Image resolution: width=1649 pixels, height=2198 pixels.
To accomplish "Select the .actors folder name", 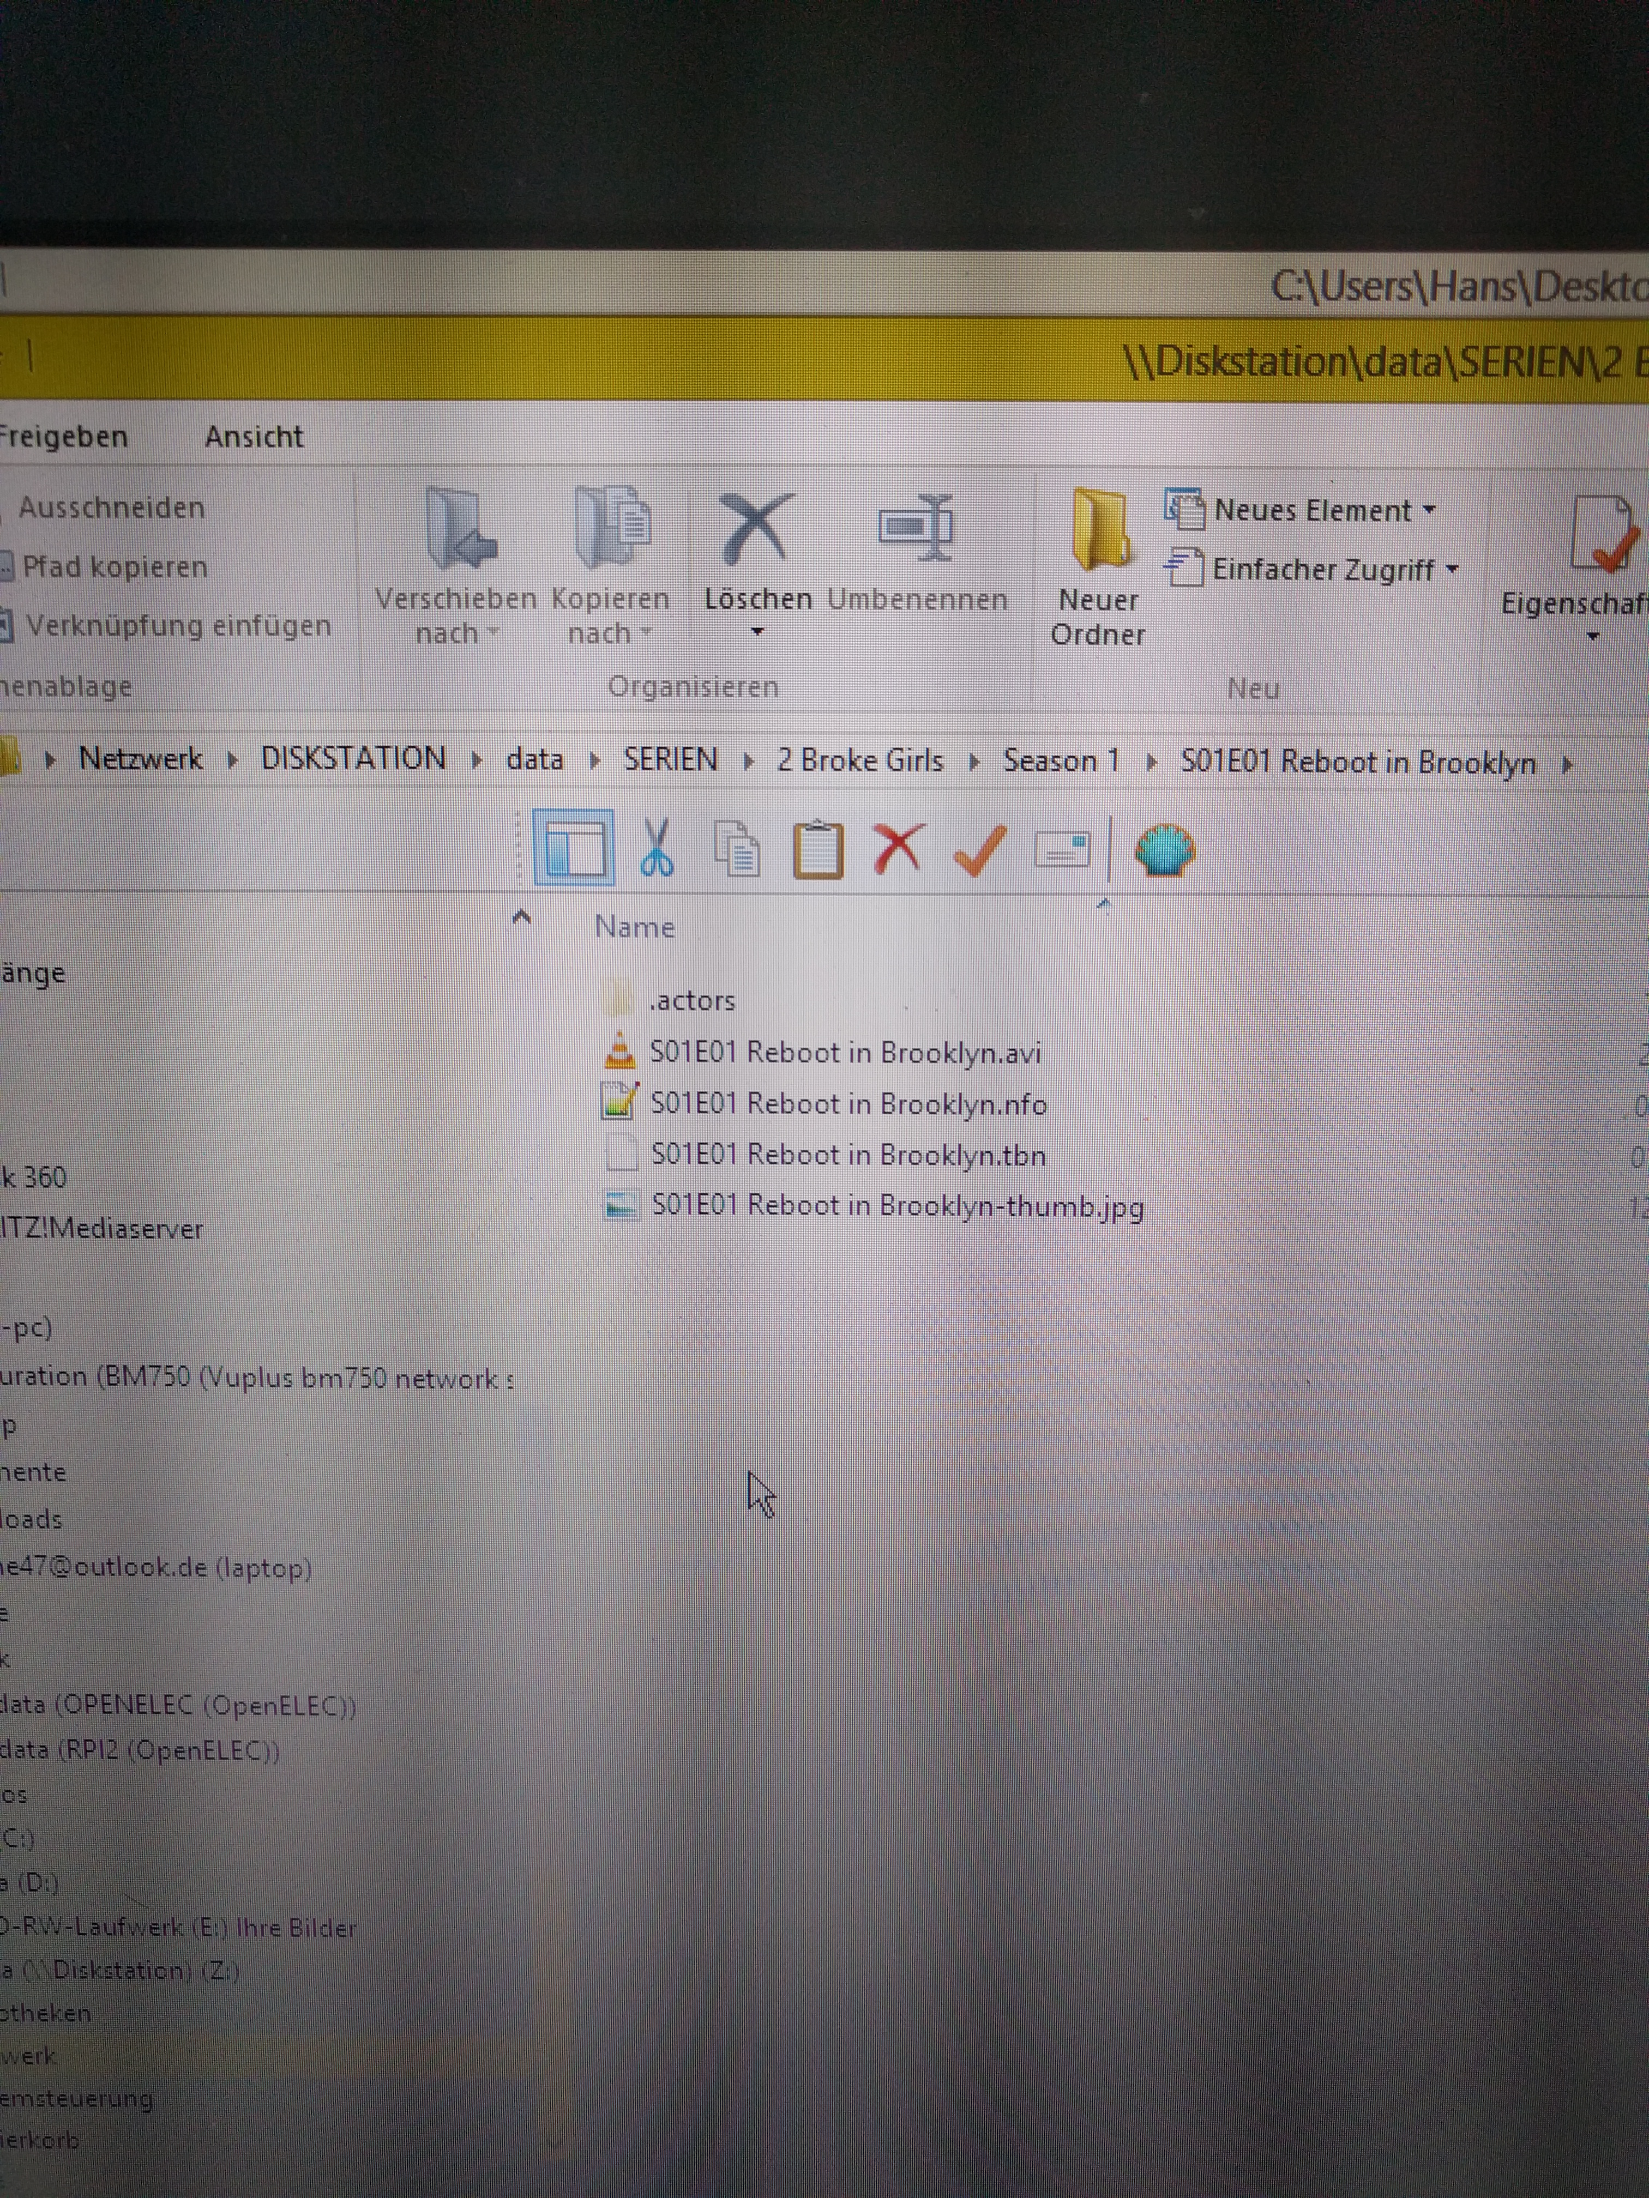I will click(692, 1000).
